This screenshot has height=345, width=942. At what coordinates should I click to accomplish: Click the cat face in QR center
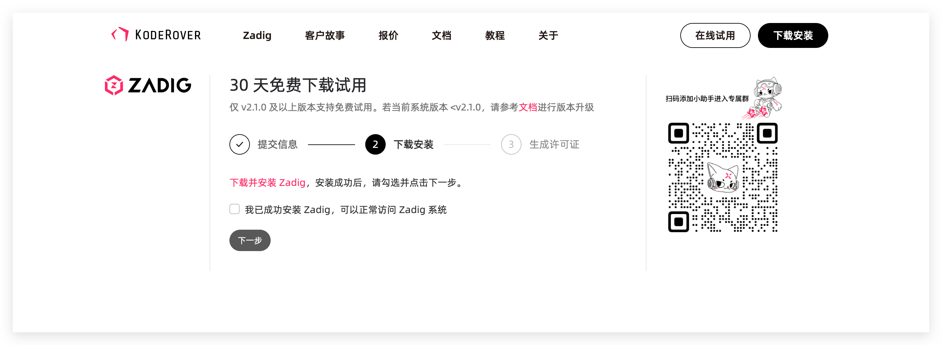tap(722, 177)
